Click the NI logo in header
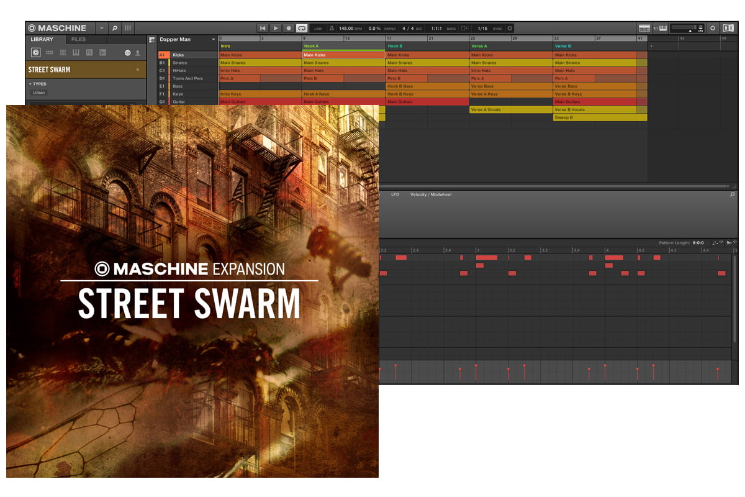The image size is (745, 497). (728, 29)
